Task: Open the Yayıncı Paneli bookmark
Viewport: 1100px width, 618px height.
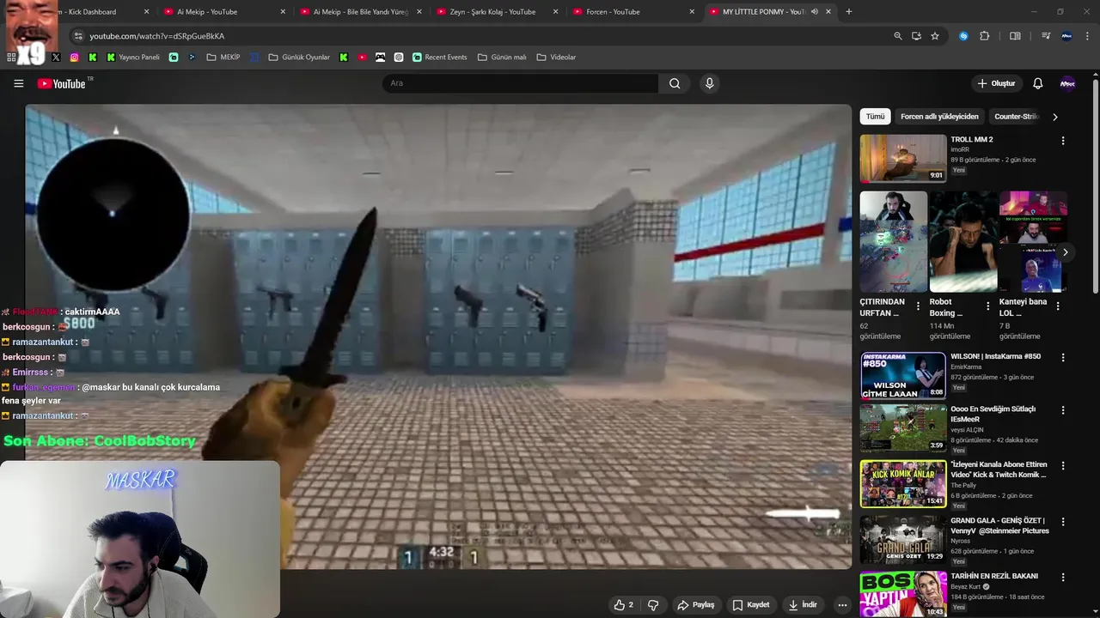Action: point(133,58)
